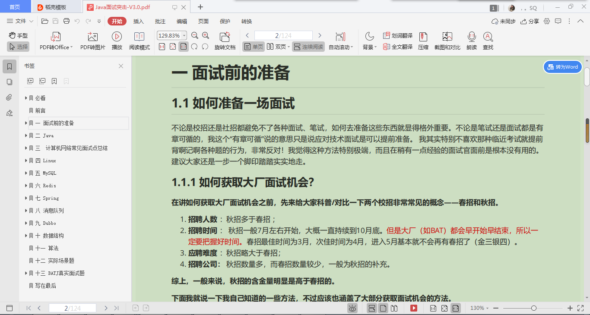Open attachments panel paperclip icon
Image resolution: width=590 pixels, height=315 pixels.
pyautogui.click(x=10, y=98)
